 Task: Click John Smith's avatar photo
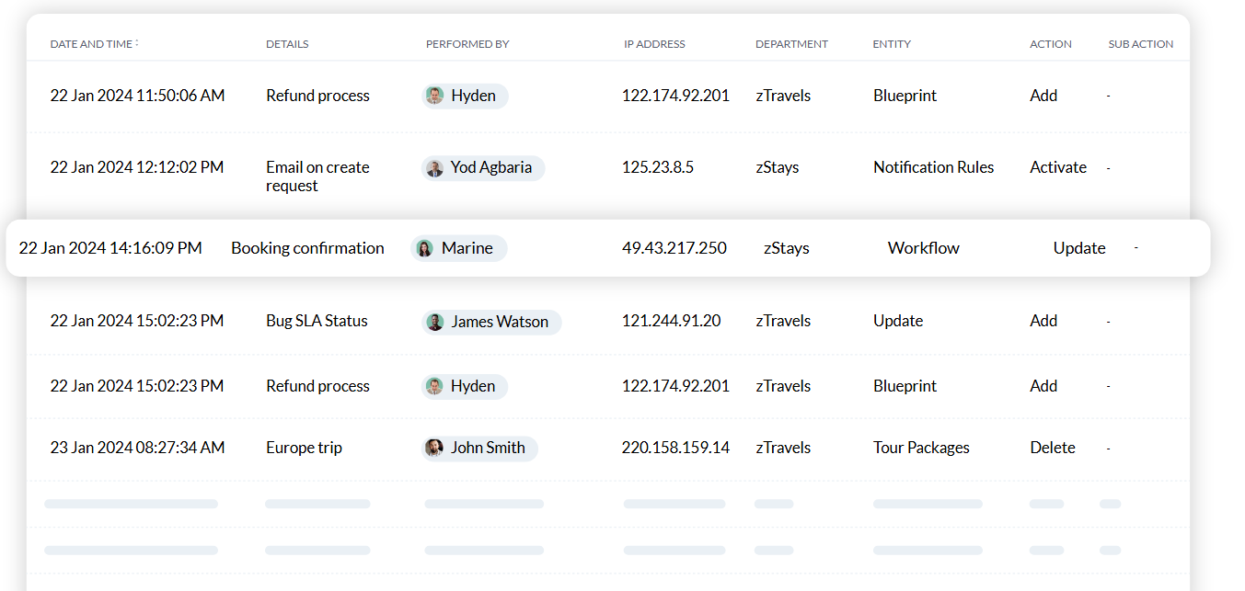[434, 449]
